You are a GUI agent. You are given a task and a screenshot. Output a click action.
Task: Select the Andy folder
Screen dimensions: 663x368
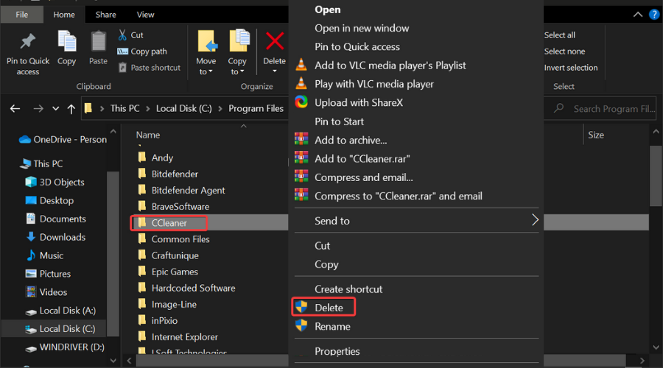tap(155, 158)
